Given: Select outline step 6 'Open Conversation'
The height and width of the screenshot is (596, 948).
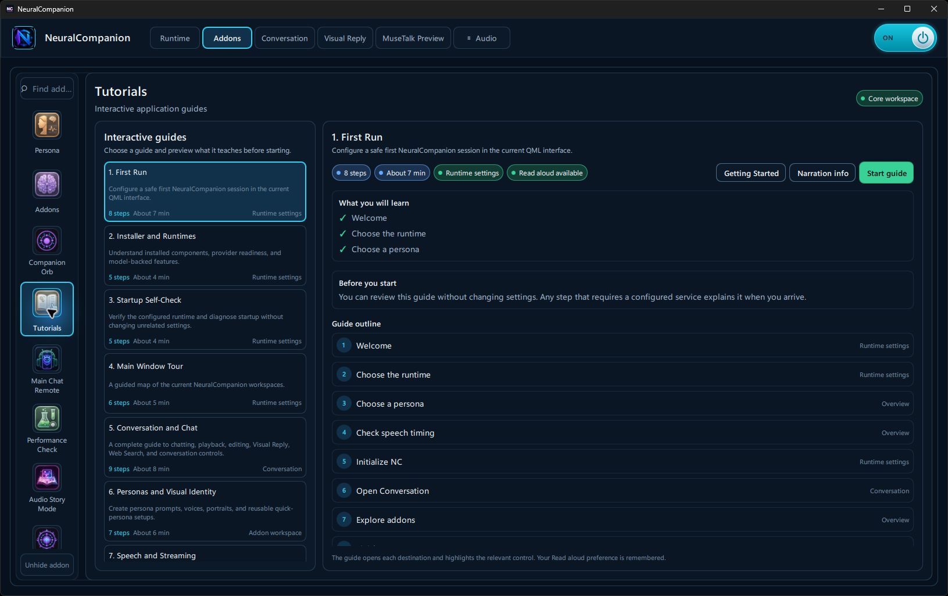Looking at the screenshot, I should click(623, 491).
